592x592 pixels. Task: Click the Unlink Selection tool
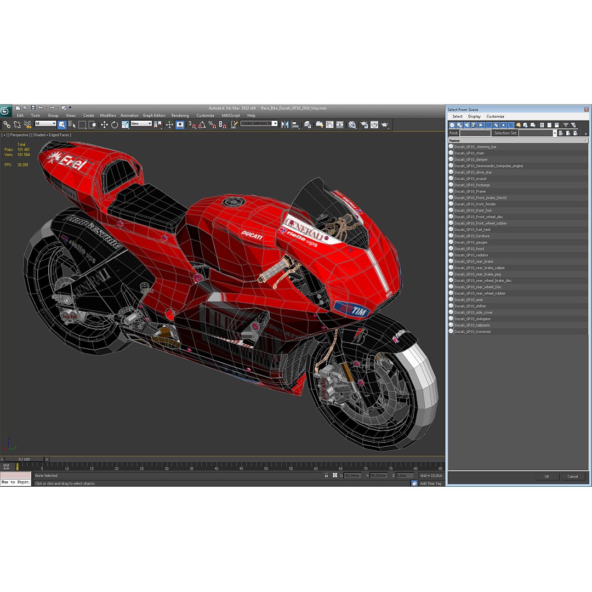click(18, 124)
